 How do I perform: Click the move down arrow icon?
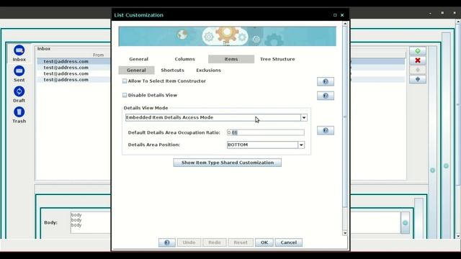pos(418,79)
